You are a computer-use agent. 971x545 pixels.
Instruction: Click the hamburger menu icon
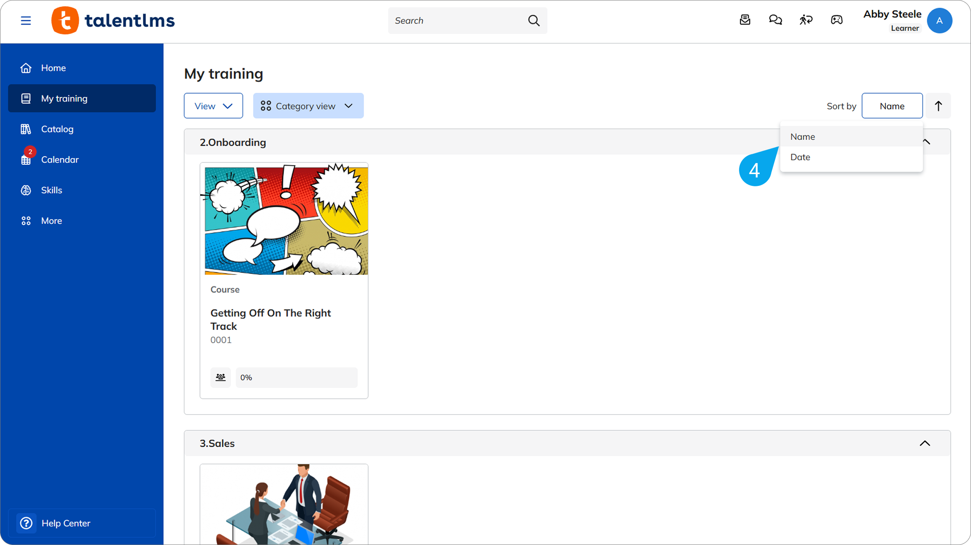pos(26,20)
